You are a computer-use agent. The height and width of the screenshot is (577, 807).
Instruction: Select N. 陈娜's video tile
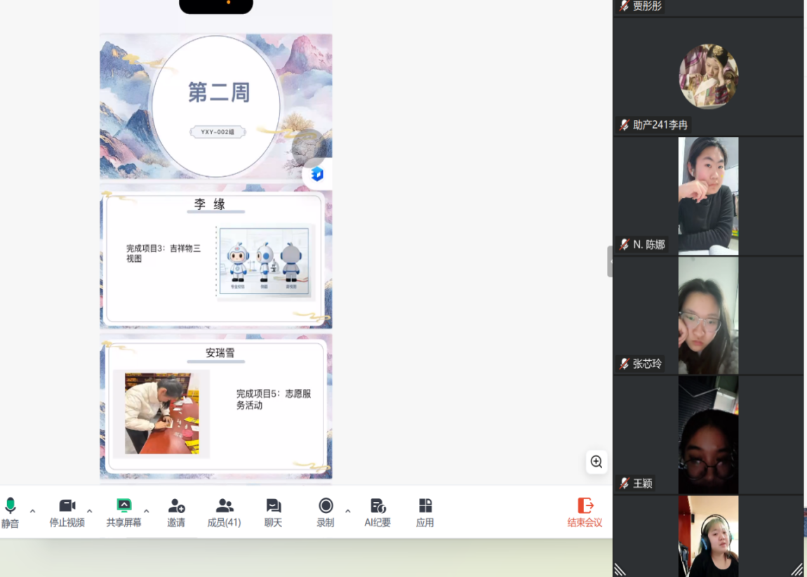(708, 195)
